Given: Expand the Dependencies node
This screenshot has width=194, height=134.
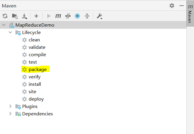Looking at the screenshot, I should (x=10, y=114).
